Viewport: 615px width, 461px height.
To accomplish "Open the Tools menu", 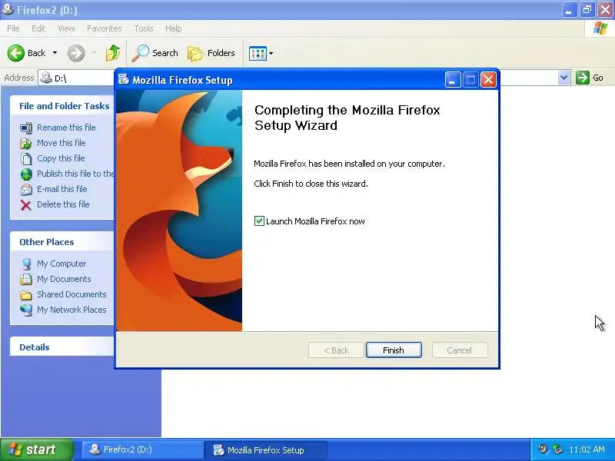I will pos(144,28).
